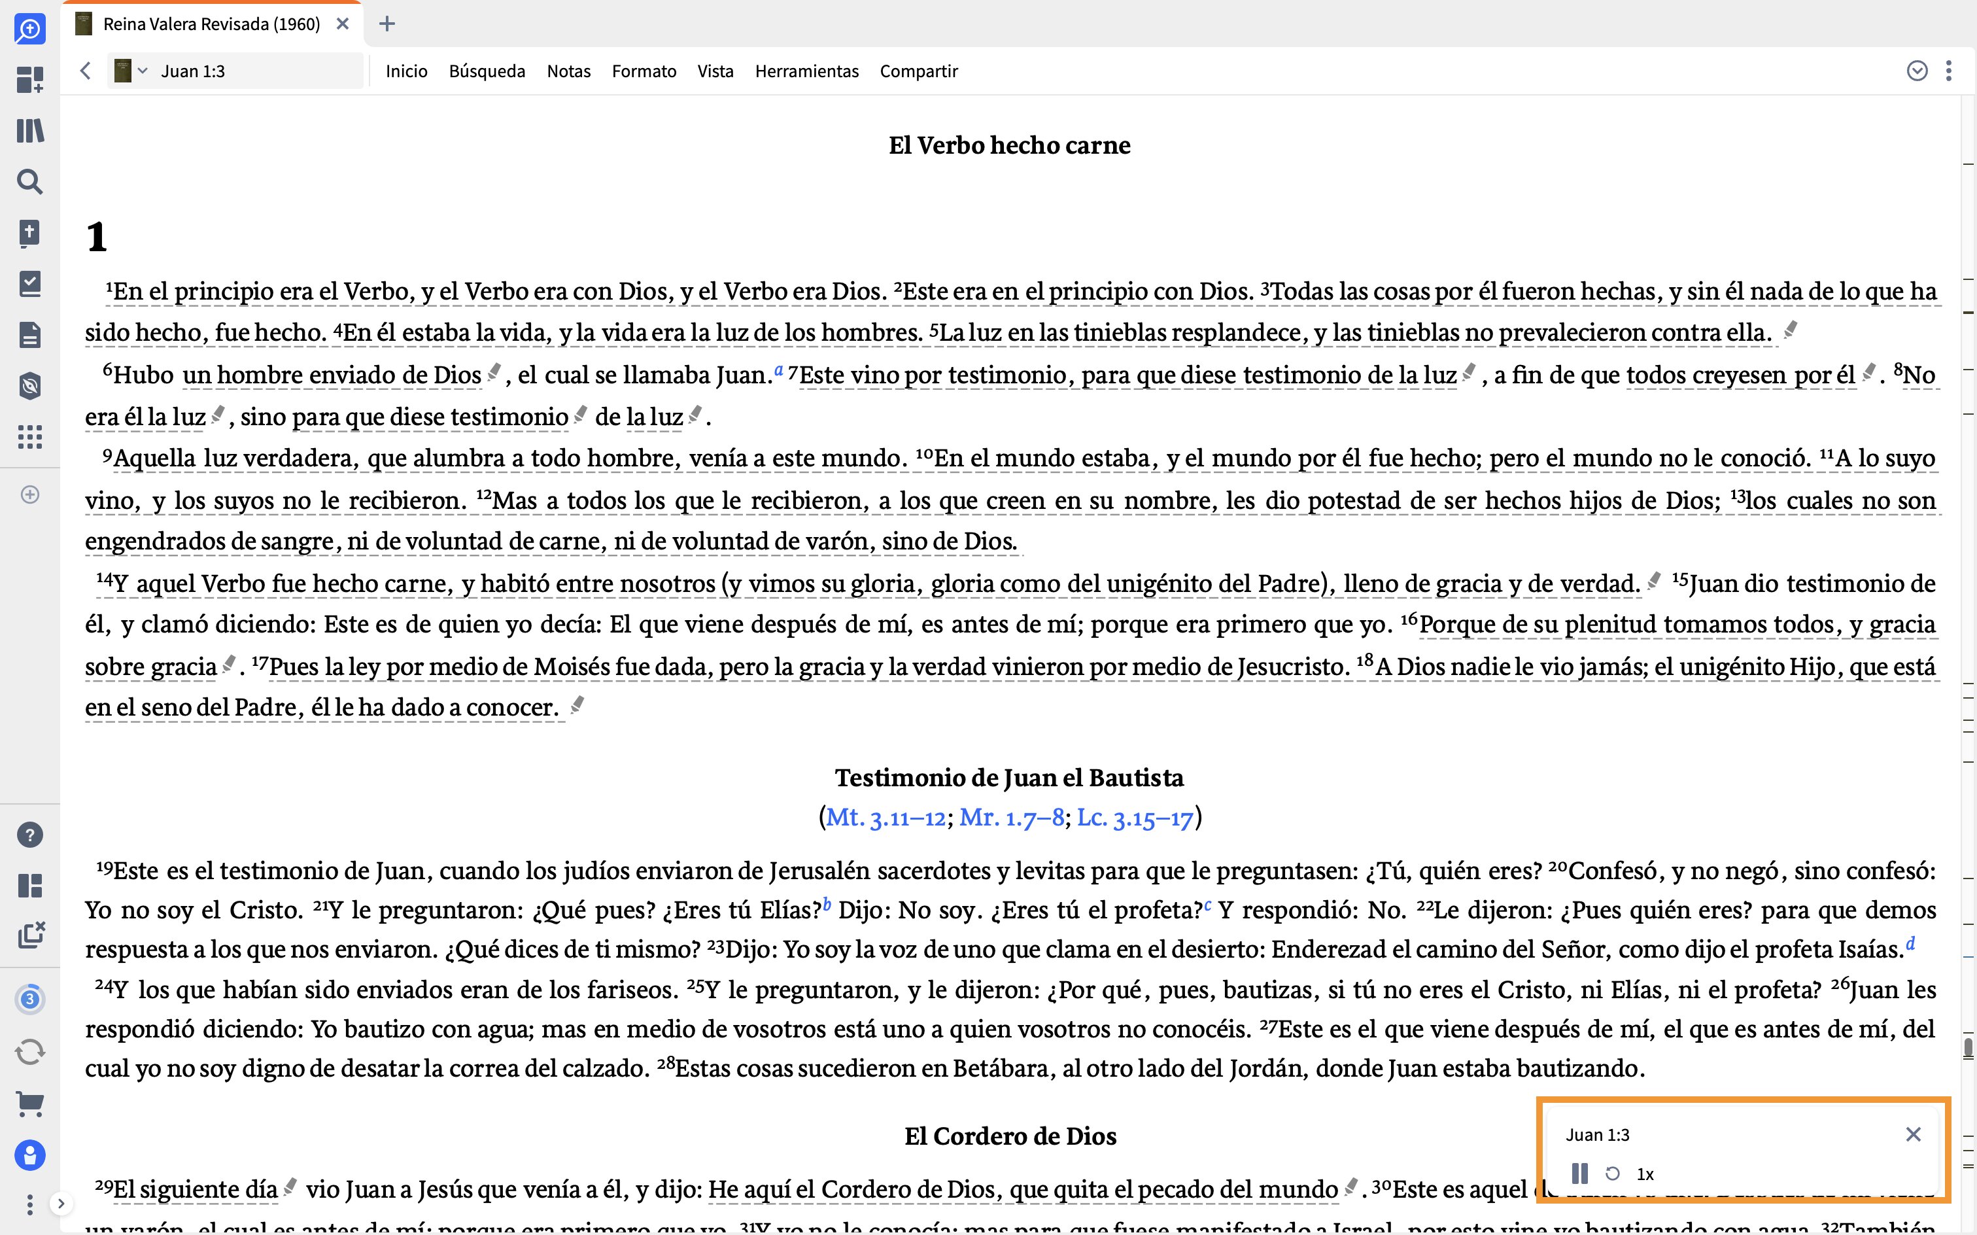The height and width of the screenshot is (1235, 1977).
Task: Select the Reina Valera Revisada (1960) tab
Action: (211, 24)
